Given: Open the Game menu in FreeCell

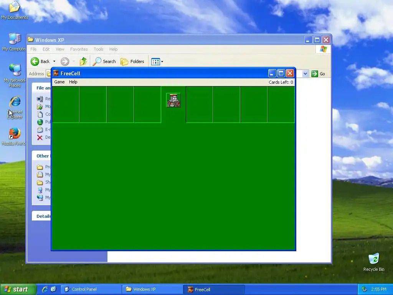Looking at the screenshot, I should coord(59,82).
